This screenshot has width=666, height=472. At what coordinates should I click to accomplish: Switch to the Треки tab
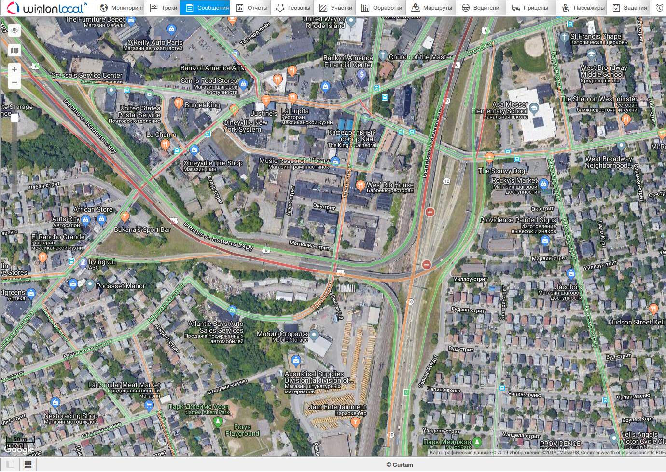coord(164,8)
